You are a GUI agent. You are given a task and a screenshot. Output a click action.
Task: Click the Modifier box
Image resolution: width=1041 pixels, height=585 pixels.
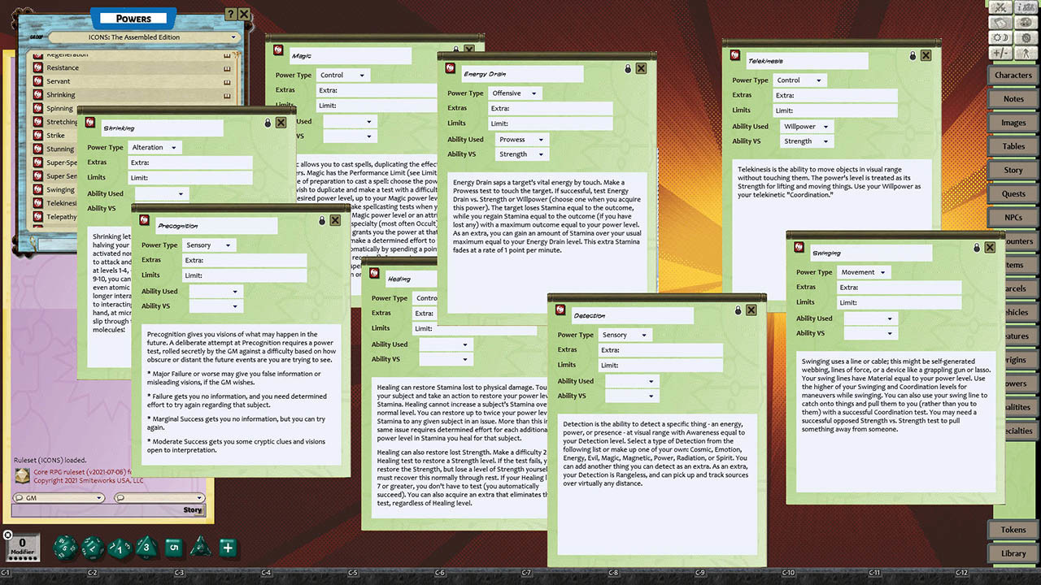click(x=23, y=546)
